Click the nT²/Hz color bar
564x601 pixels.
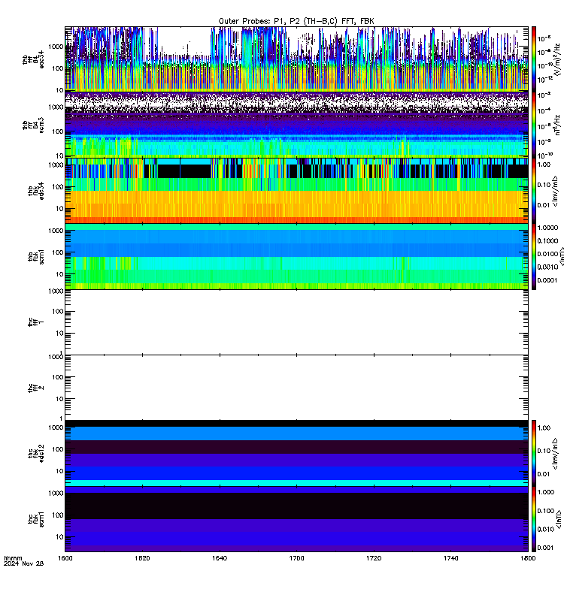[534, 125]
